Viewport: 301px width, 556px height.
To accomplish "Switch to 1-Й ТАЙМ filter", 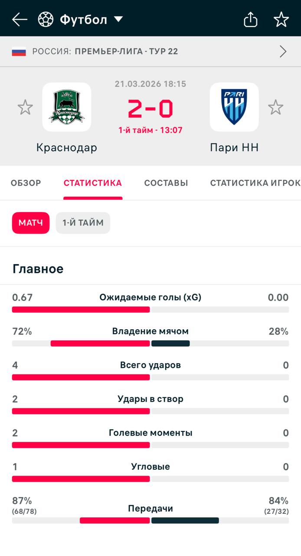I will tap(83, 223).
